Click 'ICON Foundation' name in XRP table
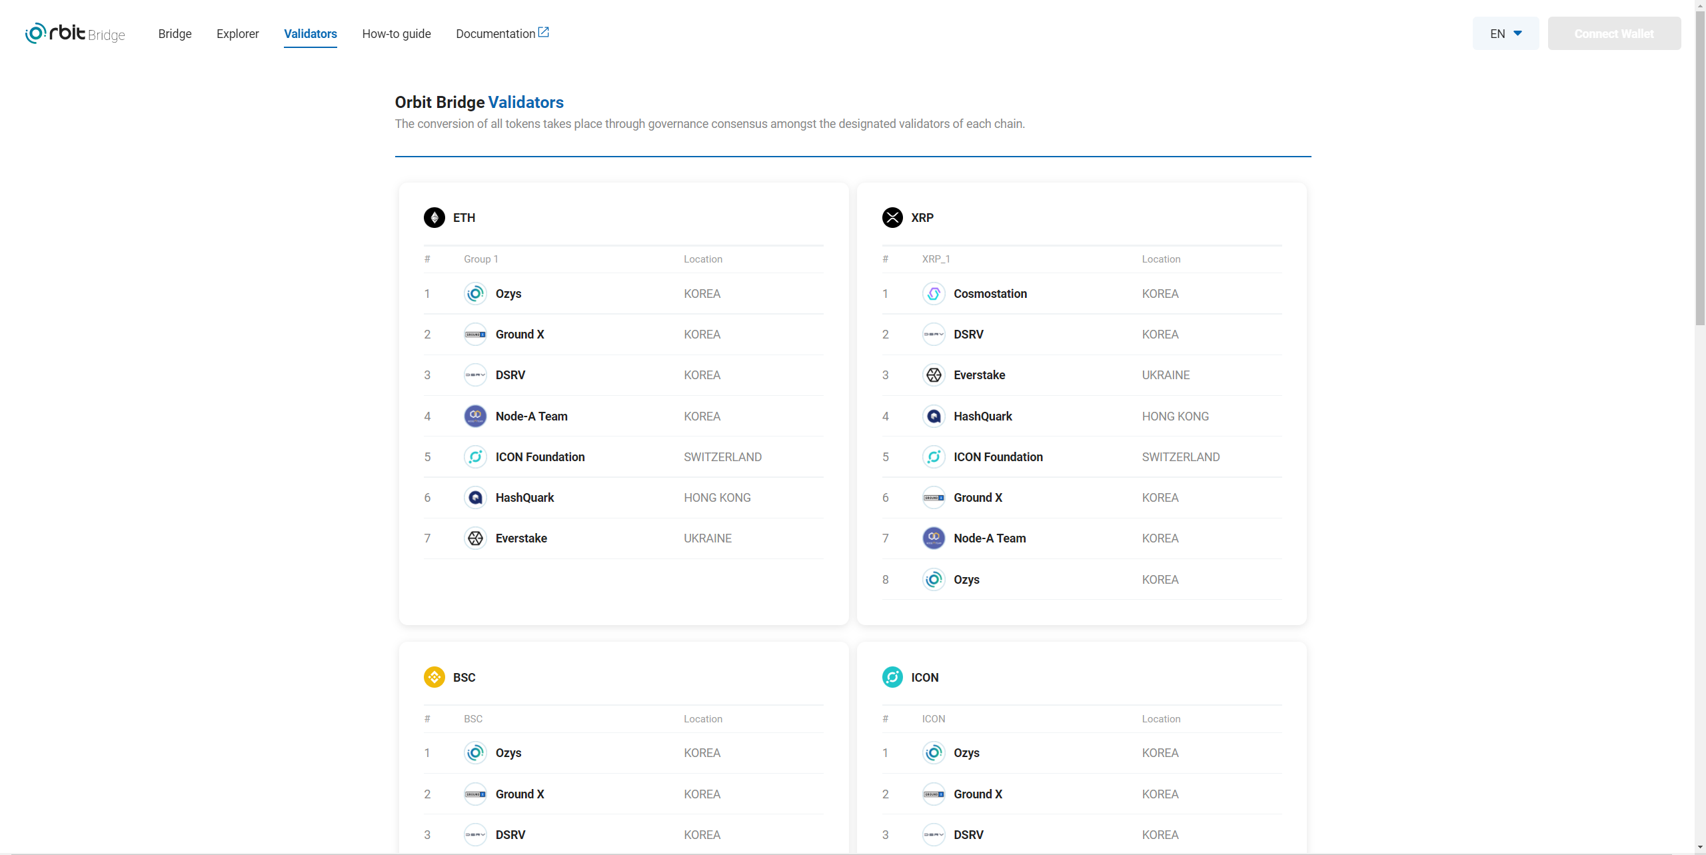 click(998, 457)
